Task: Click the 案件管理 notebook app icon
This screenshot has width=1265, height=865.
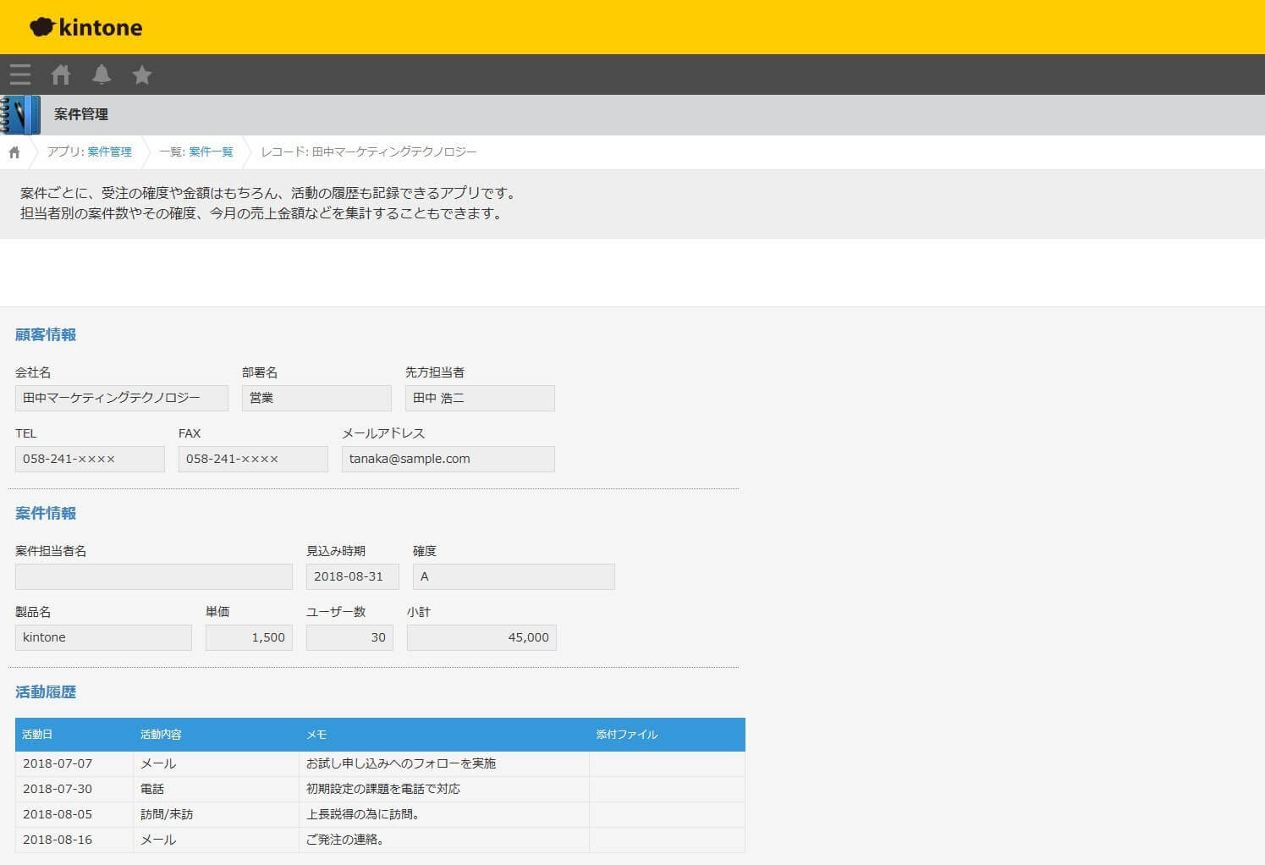Action: [x=20, y=115]
